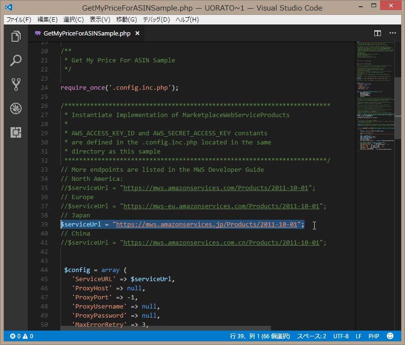Close the GetMyPriceForASINSample.php tab
405x345 pixels.
137,33
